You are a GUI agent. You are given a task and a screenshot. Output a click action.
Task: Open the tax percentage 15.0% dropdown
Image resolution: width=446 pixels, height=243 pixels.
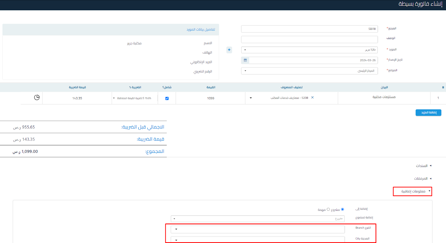pos(135,98)
